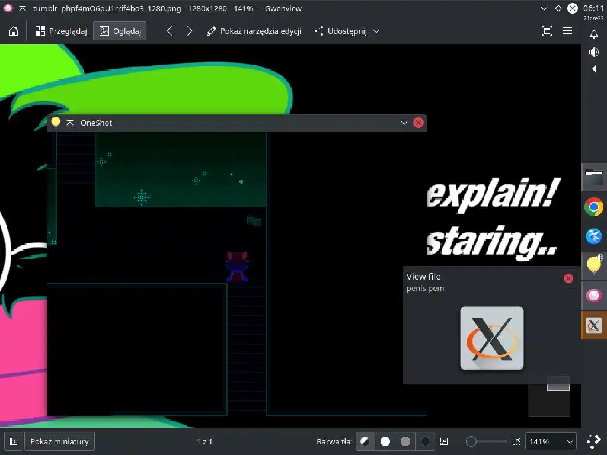Click the 06:11 clock
This screenshot has width=607, height=455.
click(593, 8)
